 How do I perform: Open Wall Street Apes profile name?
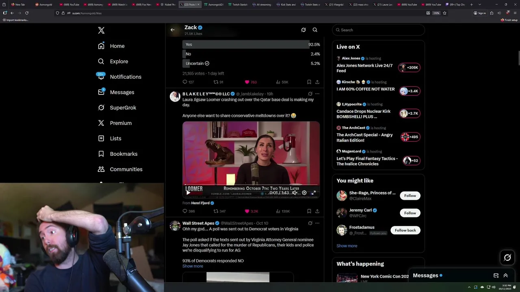tap(198, 223)
